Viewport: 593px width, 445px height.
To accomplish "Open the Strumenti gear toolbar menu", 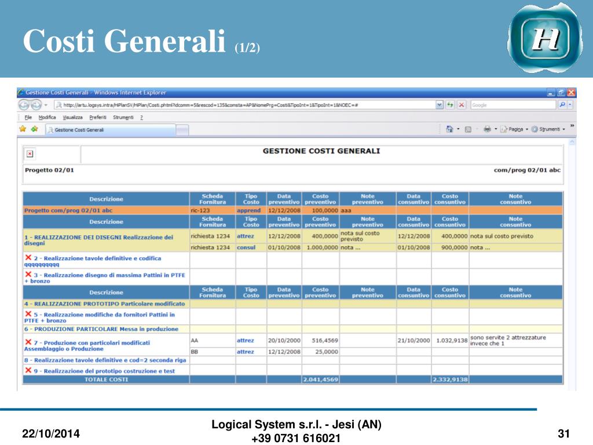I will point(548,129).
